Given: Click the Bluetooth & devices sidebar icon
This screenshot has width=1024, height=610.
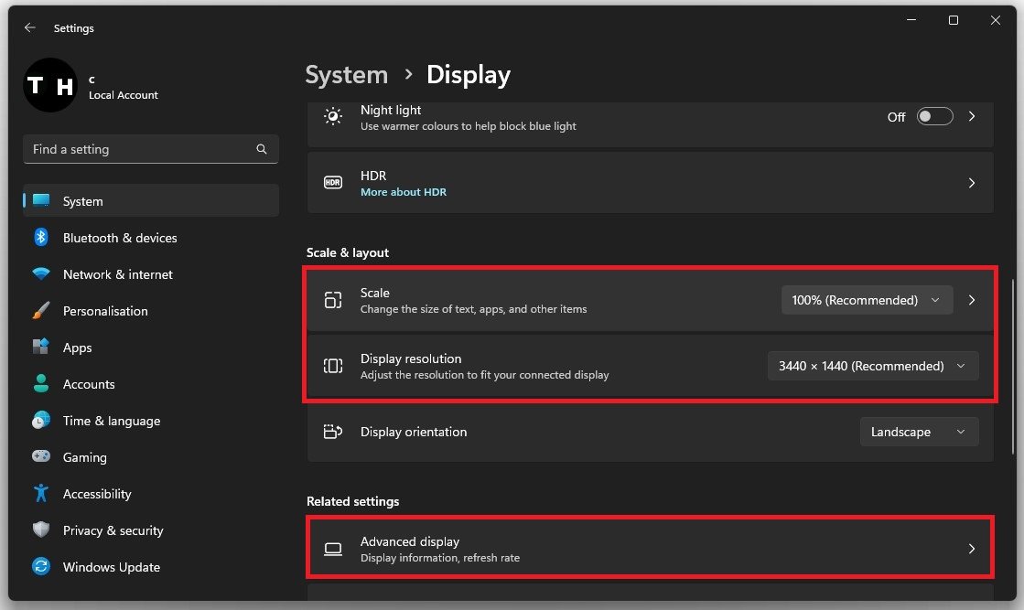Looking at the screenshot, I should (41, 238).
